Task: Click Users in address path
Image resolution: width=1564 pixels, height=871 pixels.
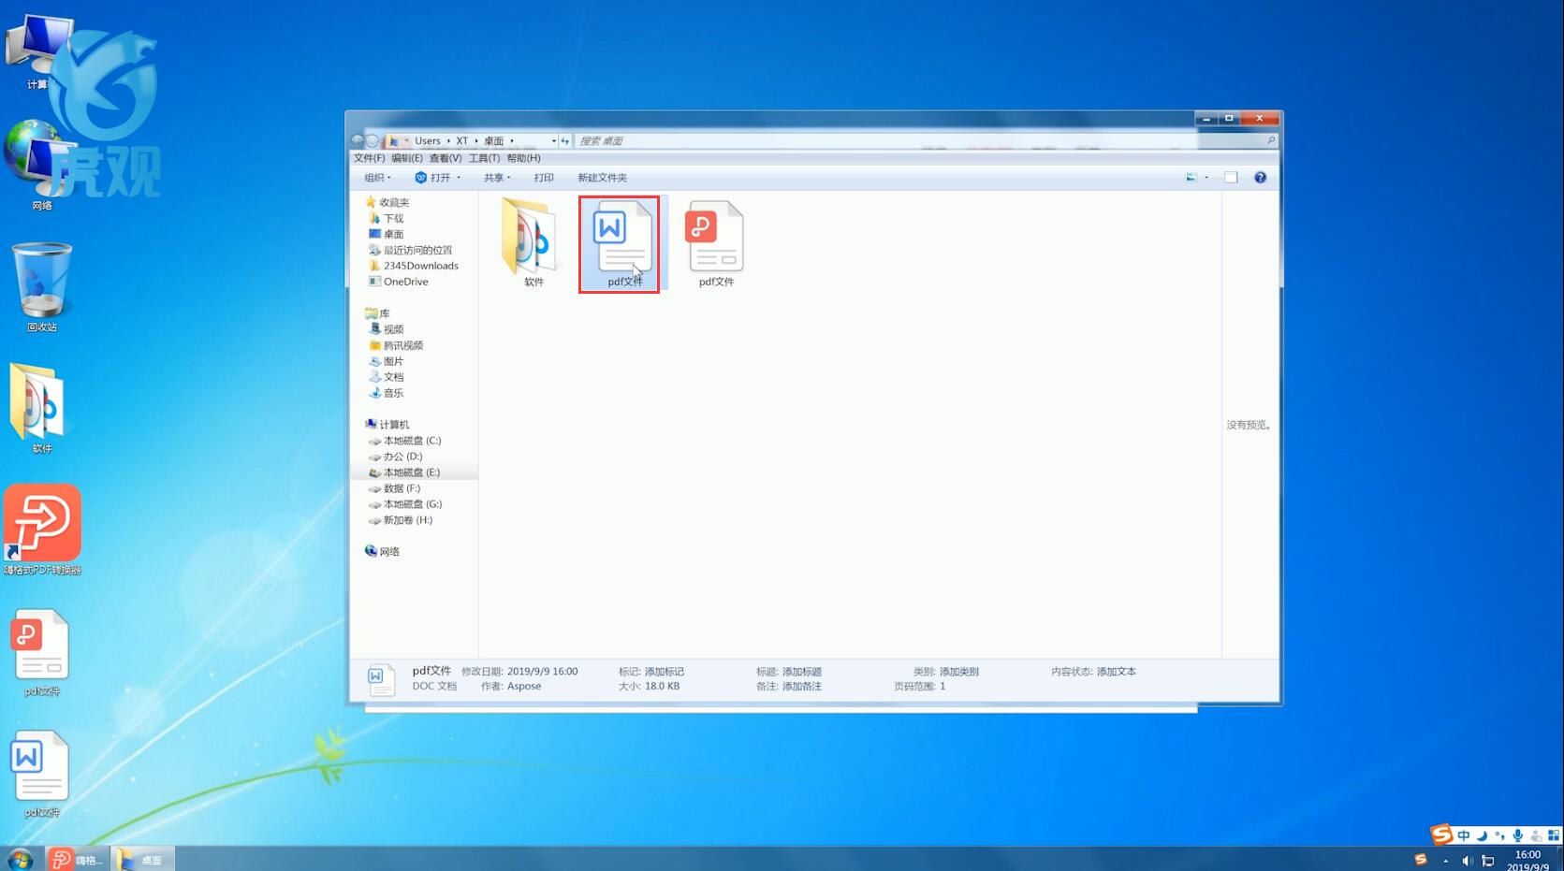Action: [428, 141]
